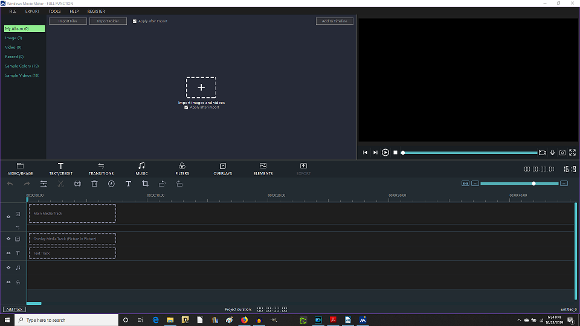Open the edit settings sliders icon
This screenshot has width=580, height=326.
[x=43, y=184]
